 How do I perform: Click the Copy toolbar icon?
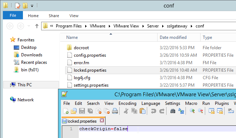pyautogui.click(x=134, y=111)
